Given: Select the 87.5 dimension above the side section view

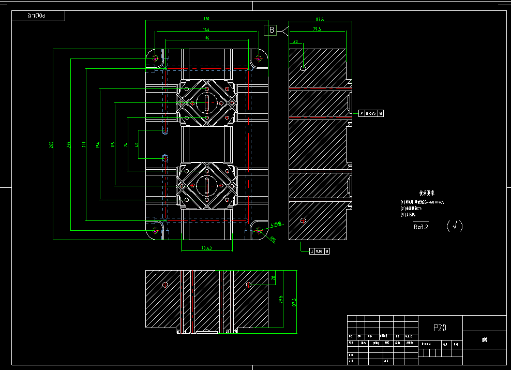Looking at the screenshot, I should click(x=320, y=20).
